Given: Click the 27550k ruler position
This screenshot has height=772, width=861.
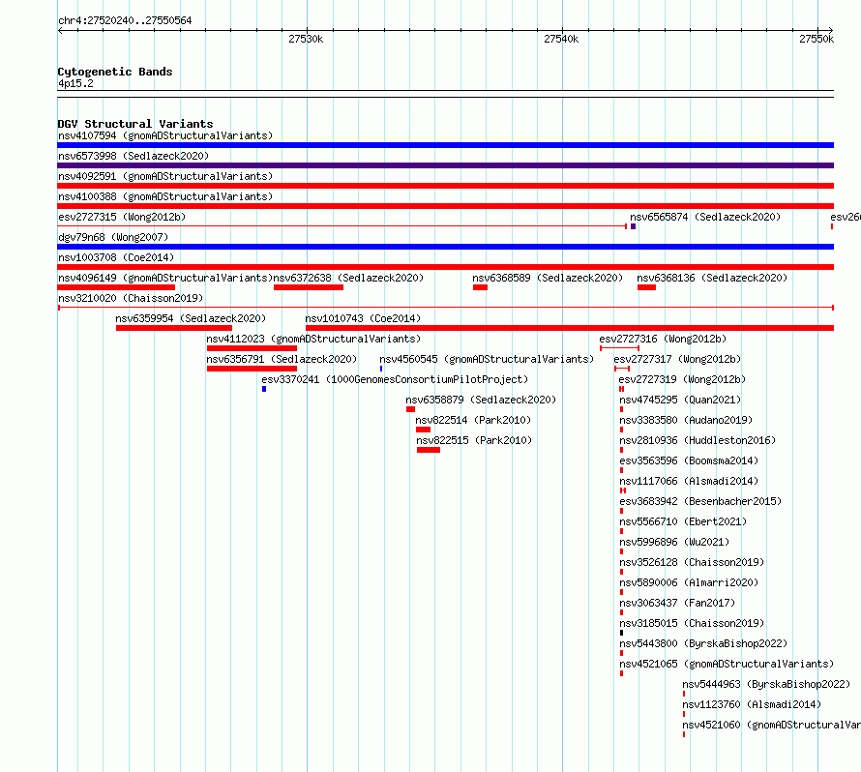Looking at the screenshot, I should pyautogui.click(x=816, y=39).
